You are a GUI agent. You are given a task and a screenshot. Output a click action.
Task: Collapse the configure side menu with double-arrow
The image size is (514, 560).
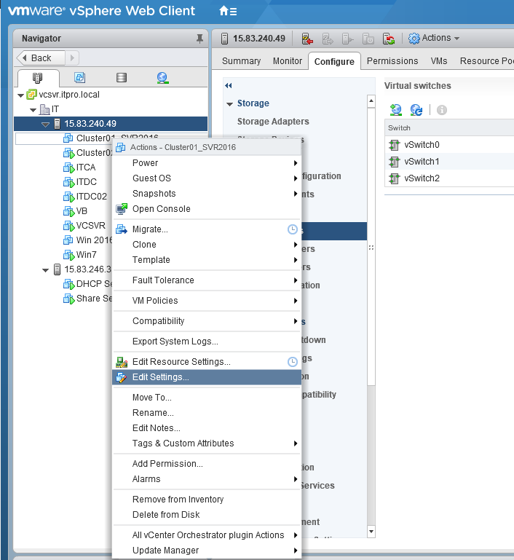[x=229, y=85]
